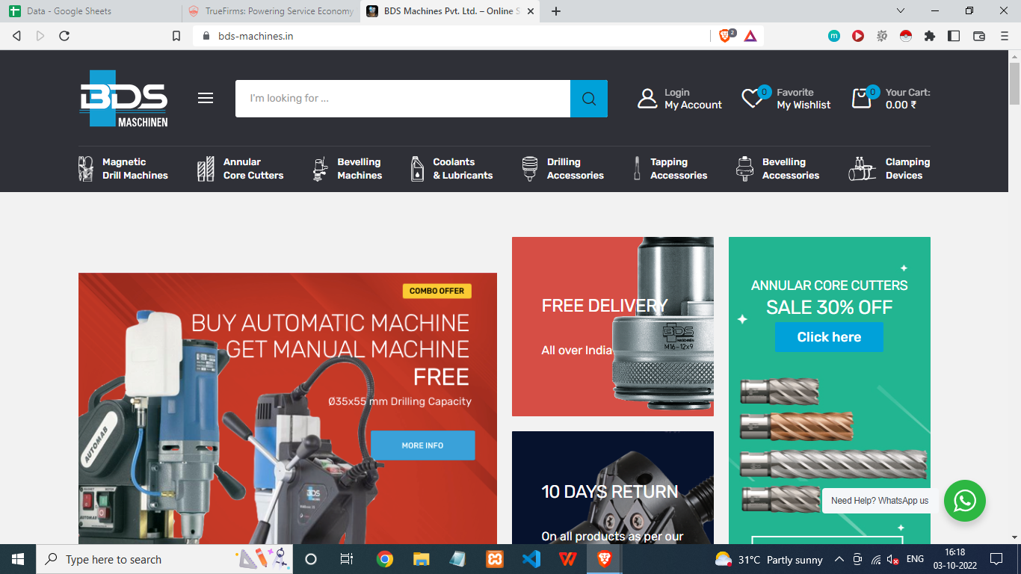Image resolution: width=1021 pixels, height=574 pixels.
Task: Open the hamburger menu beside the logo
Action: point(206,99)
